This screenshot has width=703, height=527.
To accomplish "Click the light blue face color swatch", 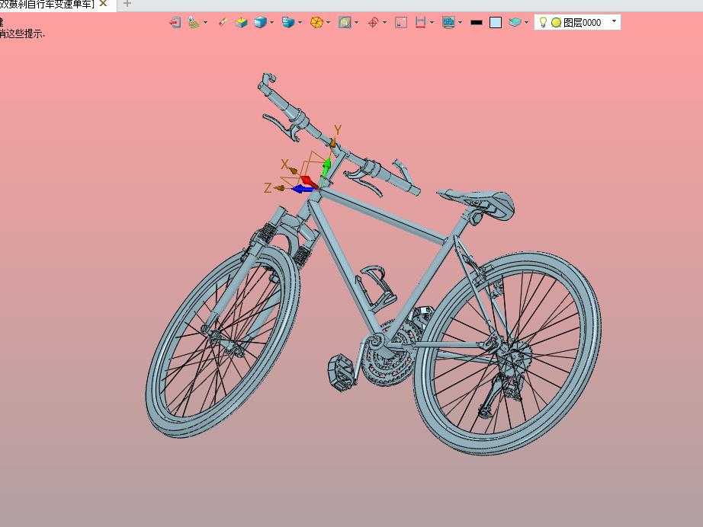I will tap(496, 22).
